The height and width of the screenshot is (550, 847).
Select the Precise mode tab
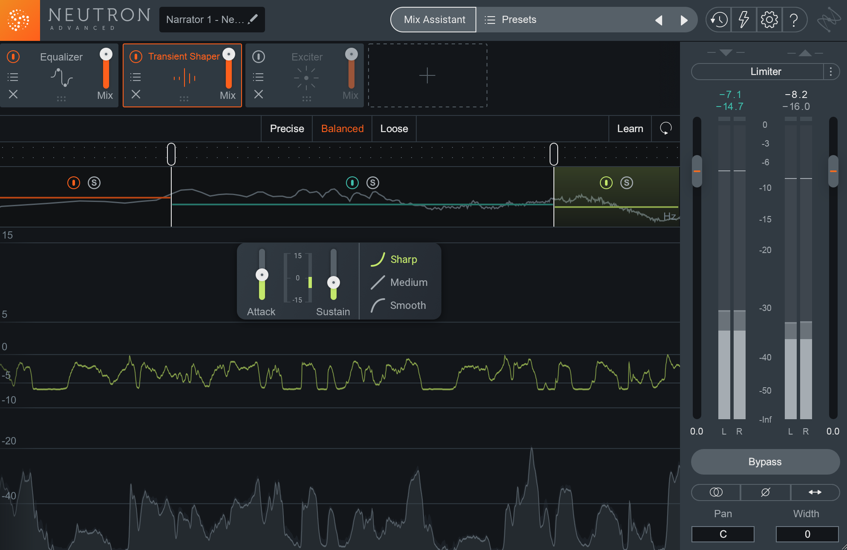287,129
